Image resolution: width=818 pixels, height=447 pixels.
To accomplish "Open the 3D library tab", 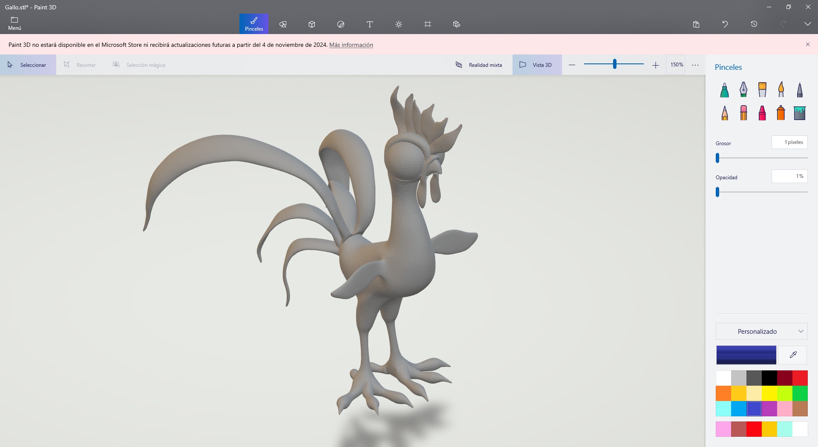I will (457, 24).
